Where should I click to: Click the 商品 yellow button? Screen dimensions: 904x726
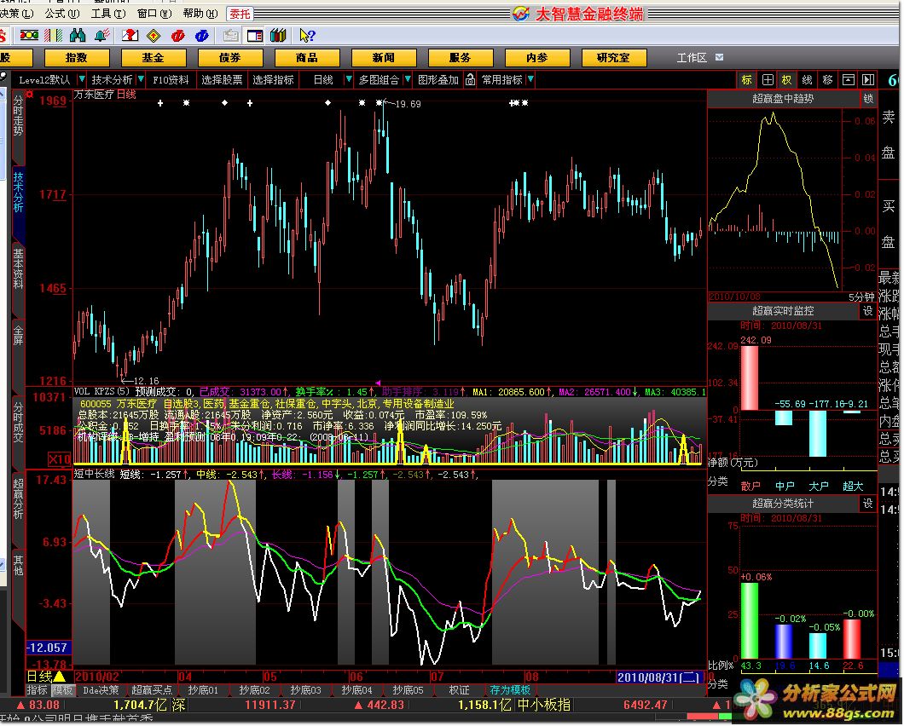click(x=307, y=58)
